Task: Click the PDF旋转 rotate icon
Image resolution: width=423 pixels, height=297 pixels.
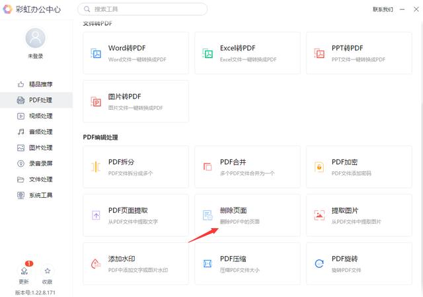Action: 319,263
